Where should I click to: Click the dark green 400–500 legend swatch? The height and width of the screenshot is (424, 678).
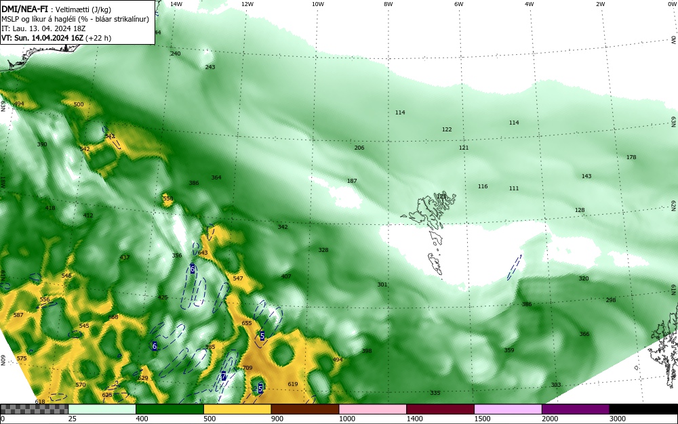pos(169,409)
